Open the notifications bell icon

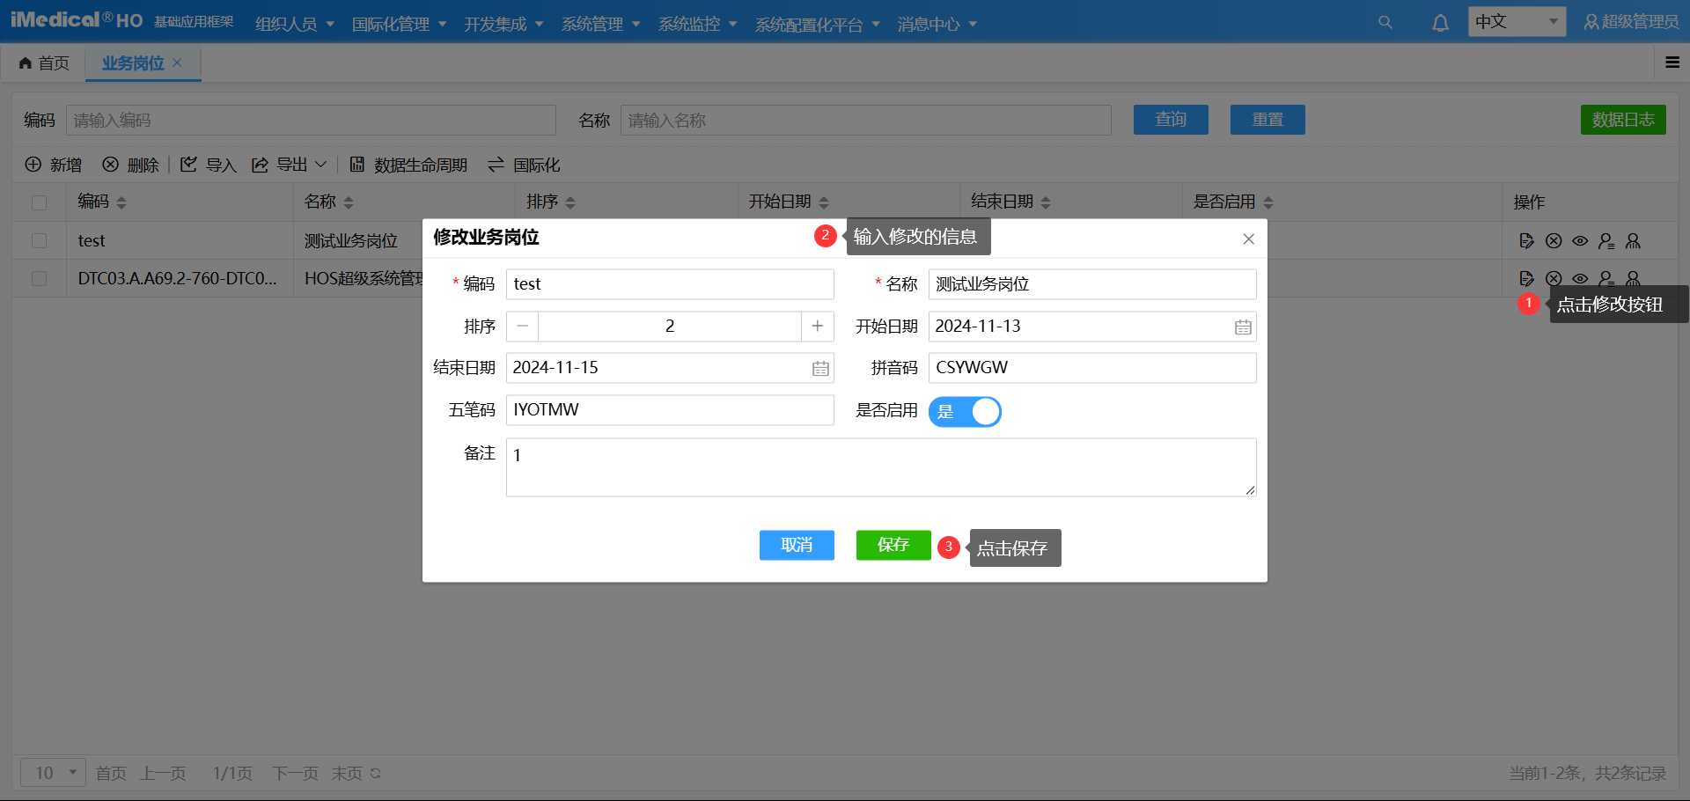pos(1440,23)
